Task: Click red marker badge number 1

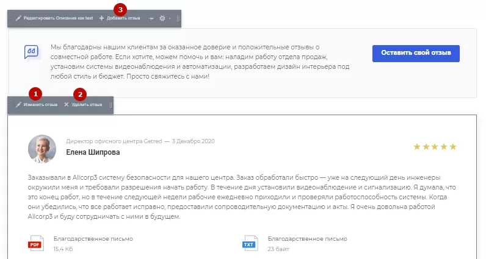Action: [x=35, y=94]
